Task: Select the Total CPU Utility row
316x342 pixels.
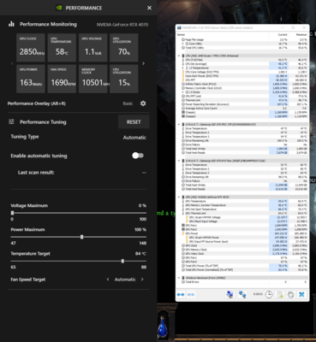Action: click(x=242, y=48)
